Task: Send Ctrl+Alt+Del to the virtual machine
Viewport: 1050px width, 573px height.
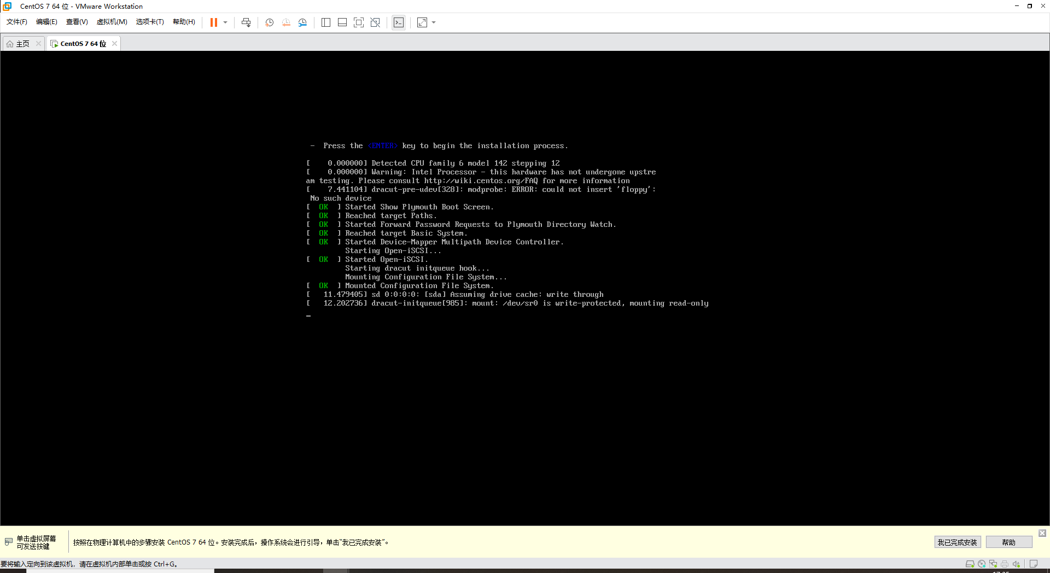Action: (x=246, y=22)
